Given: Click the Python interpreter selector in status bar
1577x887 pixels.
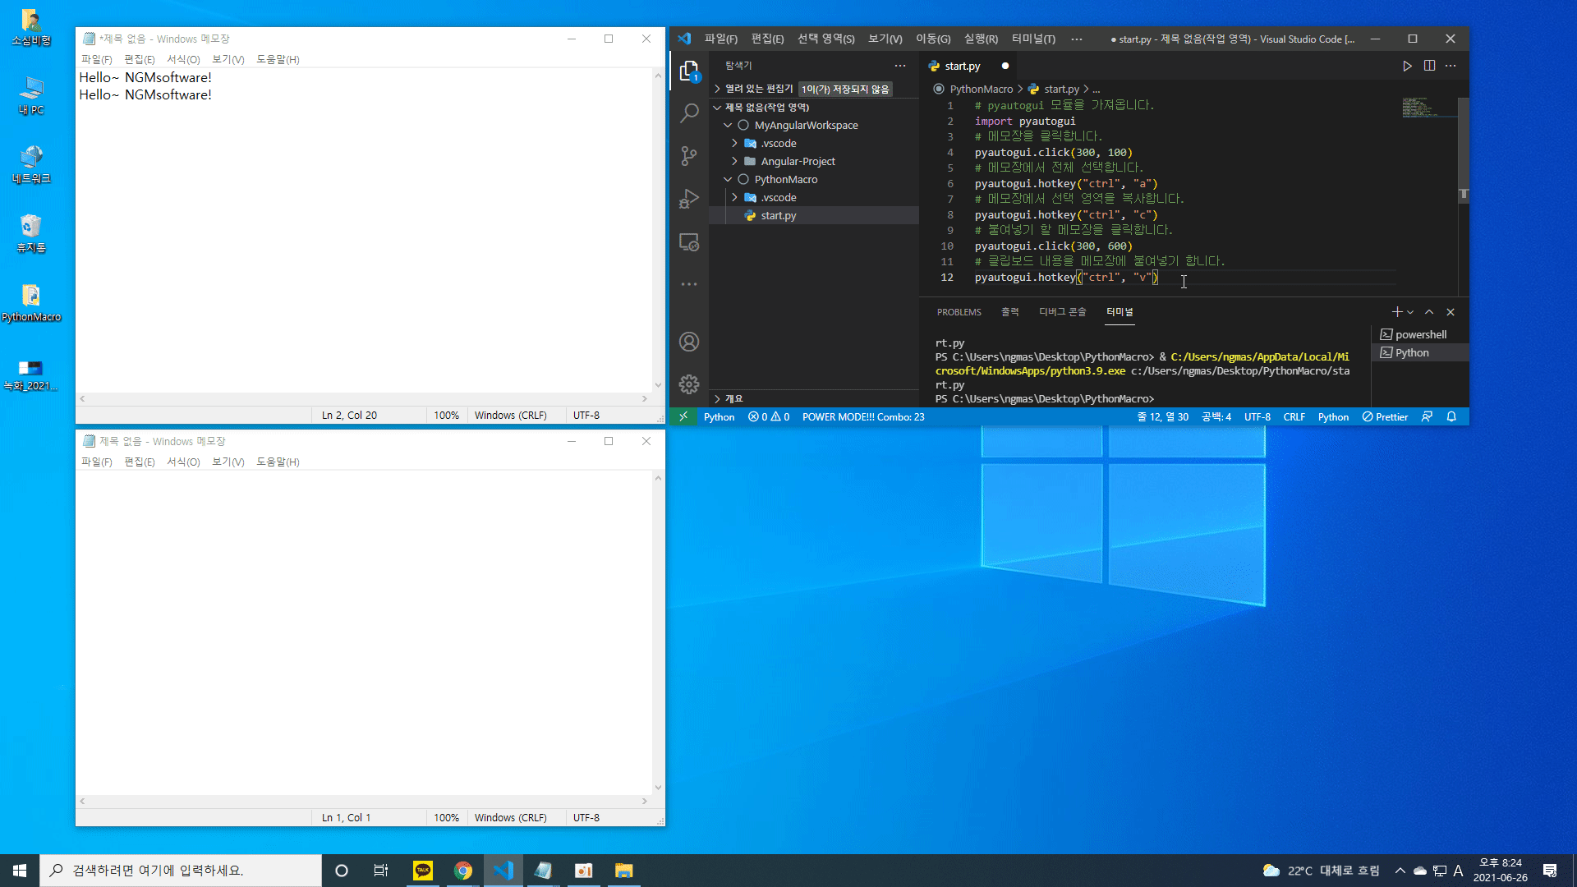Looking at the screenshot, I should point(719,417).
